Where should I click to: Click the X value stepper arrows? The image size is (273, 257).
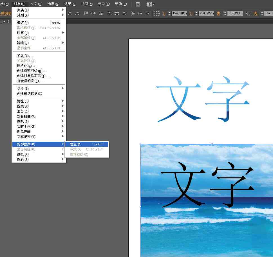pos(169,13)
